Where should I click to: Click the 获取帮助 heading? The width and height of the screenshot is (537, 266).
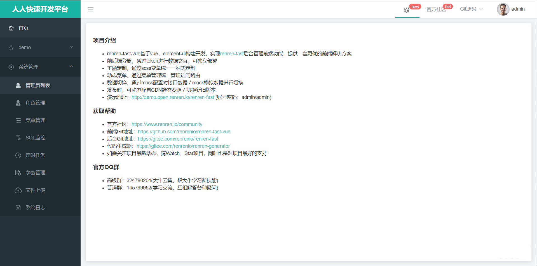coord(104,111)
